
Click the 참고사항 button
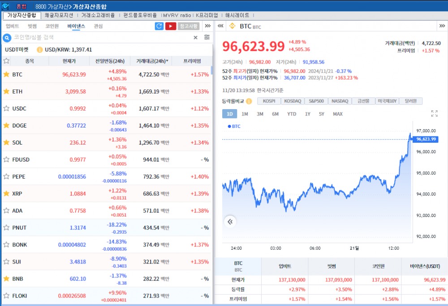tap(189, 26)
